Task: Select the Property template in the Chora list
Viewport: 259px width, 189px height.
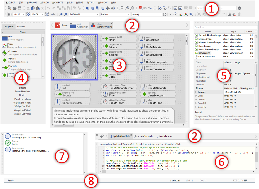Action: [21, 68]
